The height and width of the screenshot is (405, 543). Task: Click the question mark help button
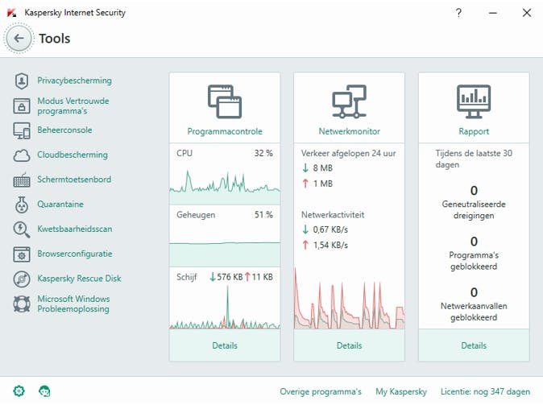(x=458, y=13)
